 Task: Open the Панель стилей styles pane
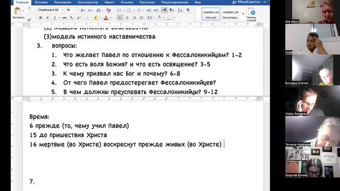tap(251, 15)
